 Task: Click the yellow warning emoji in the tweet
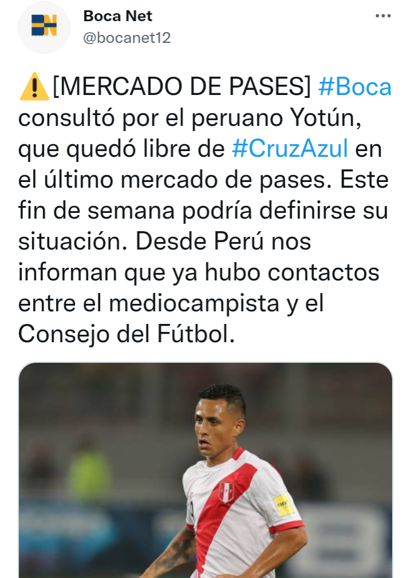click(x=34, y=86)
